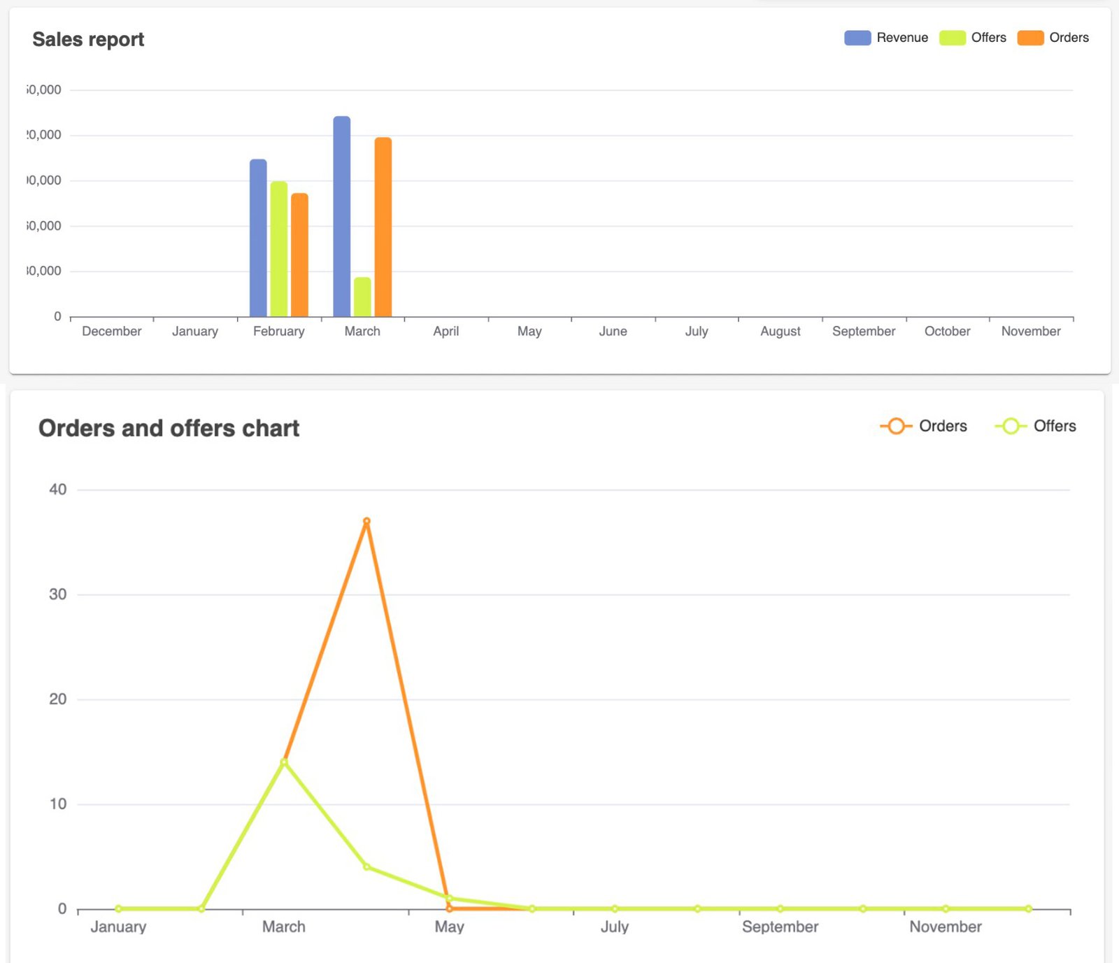Toggle the Orders series in Sales report legend

(x=1053, y=38)
